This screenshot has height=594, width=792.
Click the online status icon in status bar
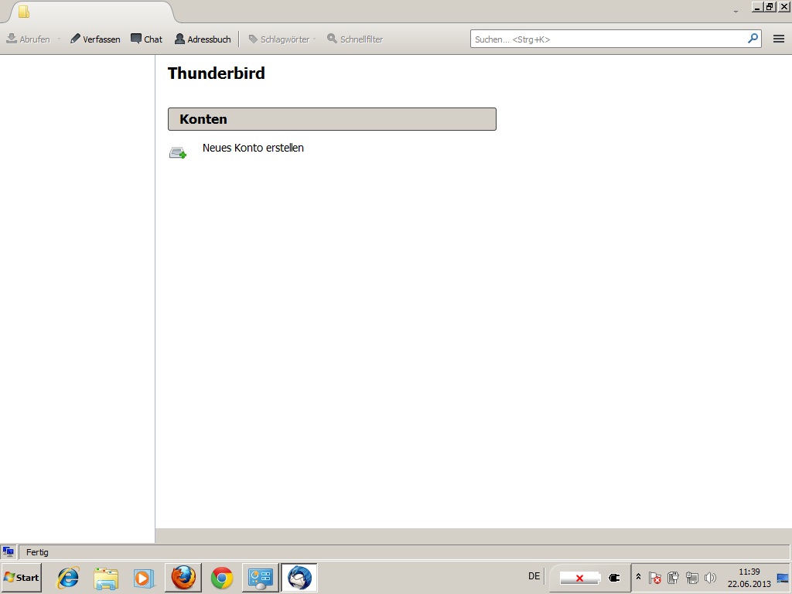[x=8, y=551]
